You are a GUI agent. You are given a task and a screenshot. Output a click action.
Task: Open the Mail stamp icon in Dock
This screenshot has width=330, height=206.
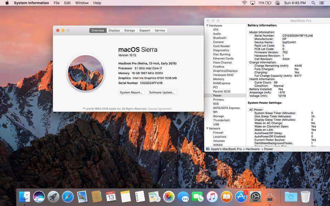point(82,197)
